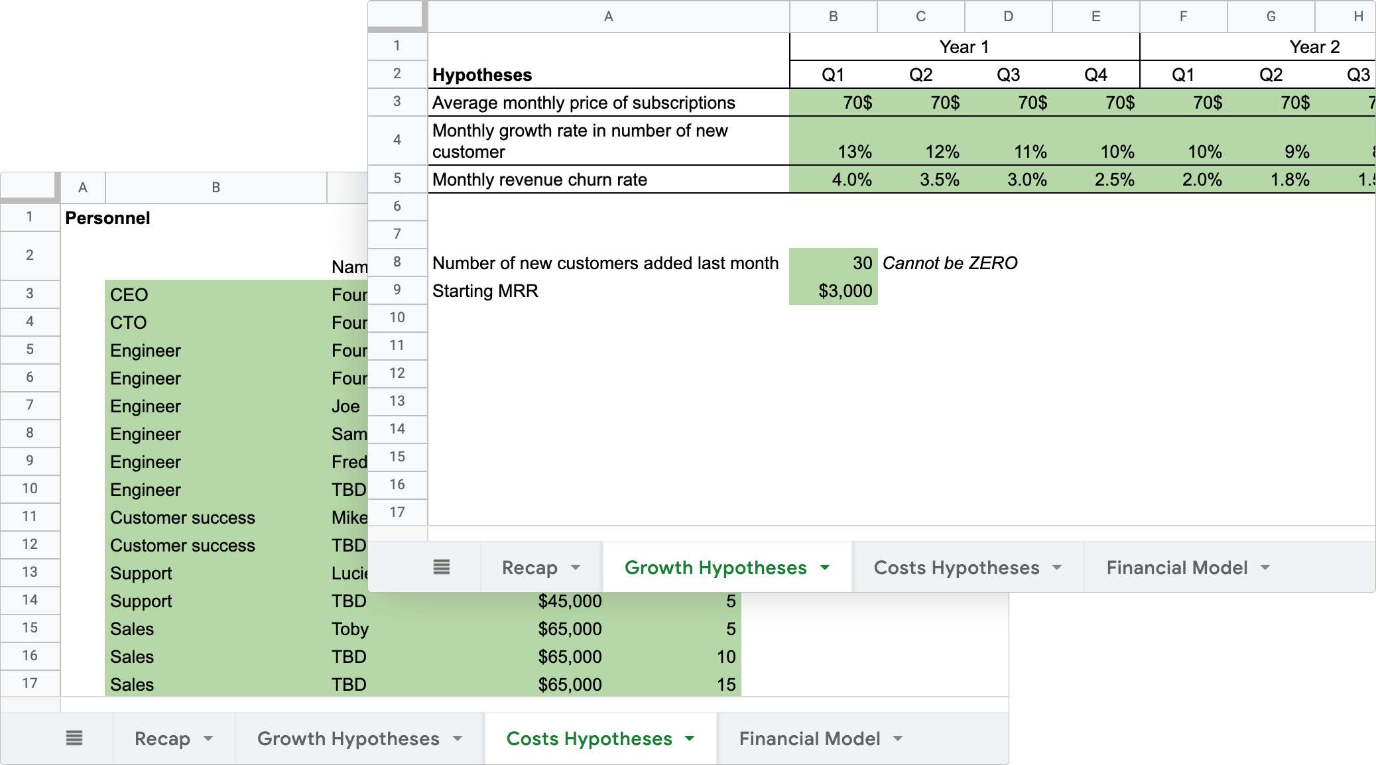The image size is (1376, 765).
Task: Open Growth Hypotheses tab menu arrow, top sheet
Action: pos(825,567)
